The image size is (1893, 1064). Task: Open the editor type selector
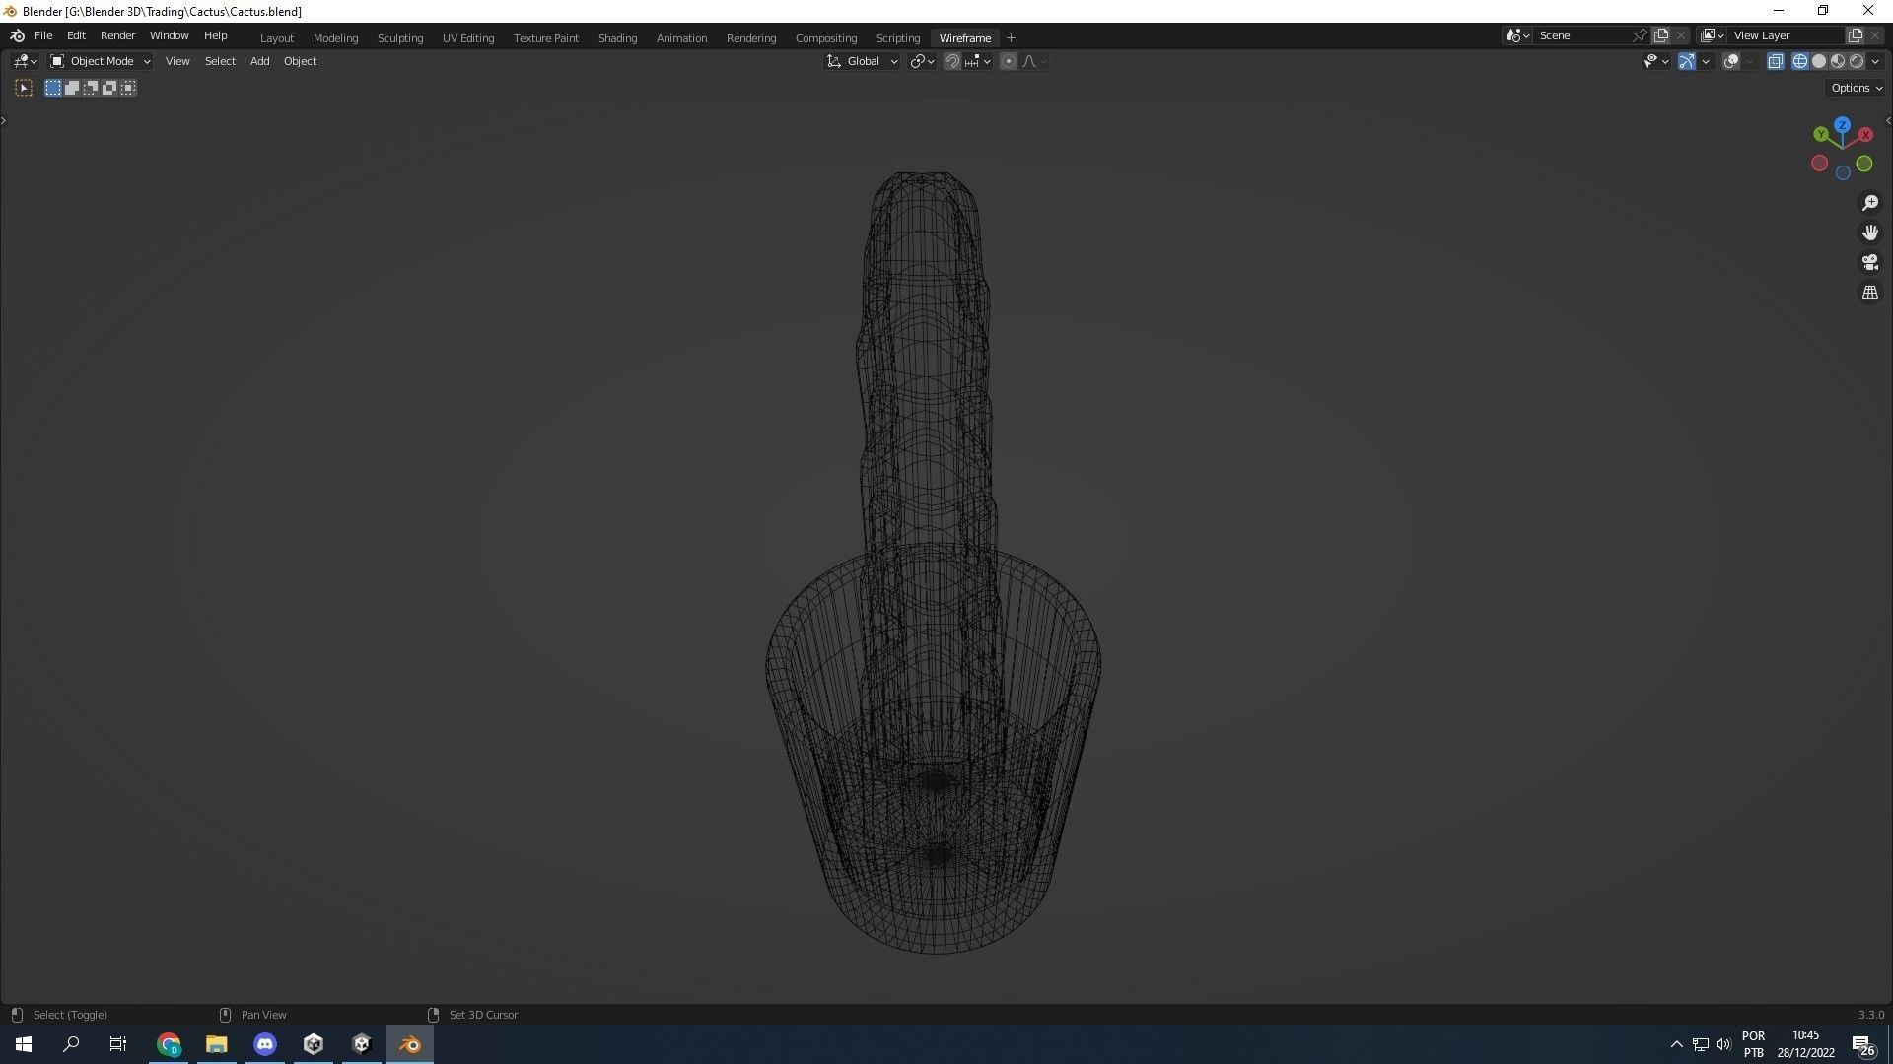point(25,61)
